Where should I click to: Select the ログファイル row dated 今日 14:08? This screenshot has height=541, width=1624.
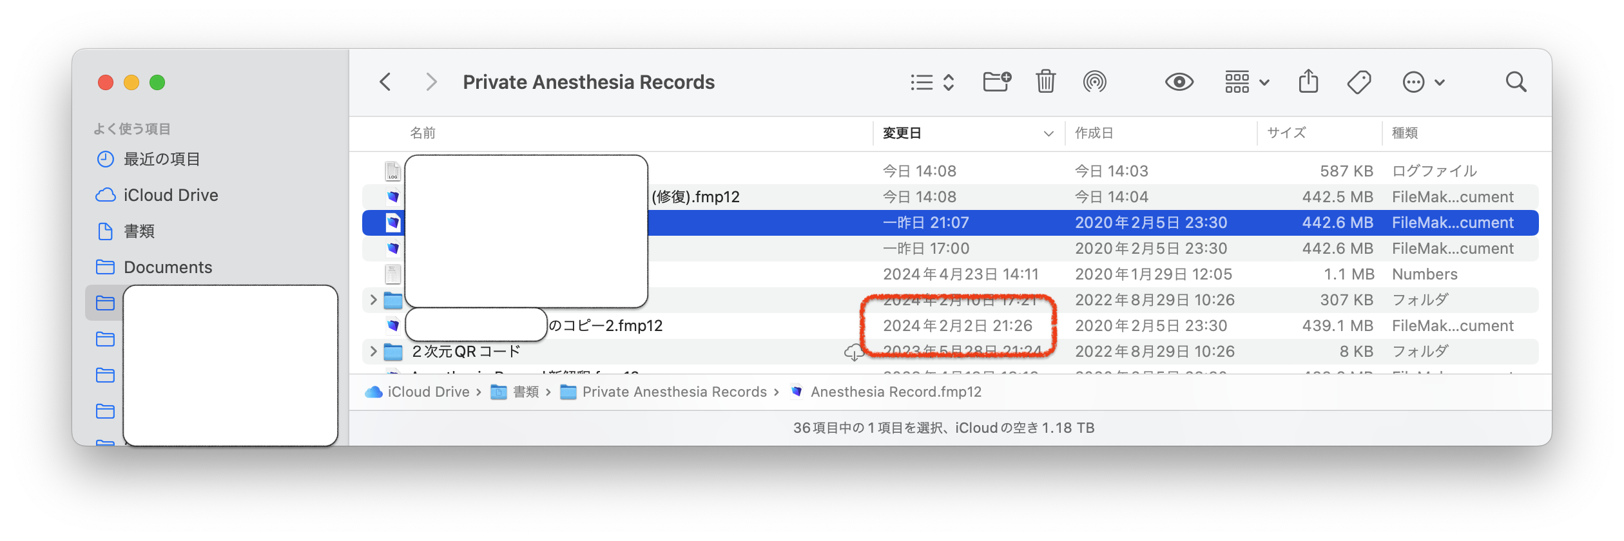tap(967, 171)
